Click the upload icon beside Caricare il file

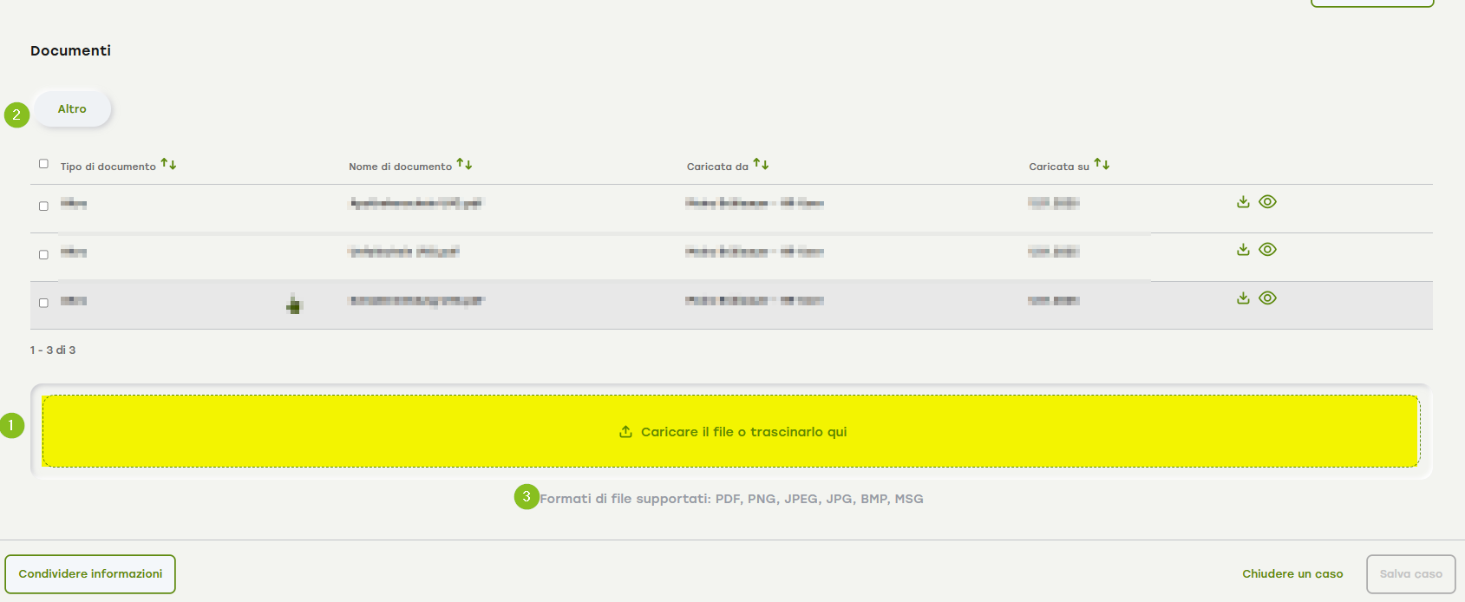[x=625, y=432]
